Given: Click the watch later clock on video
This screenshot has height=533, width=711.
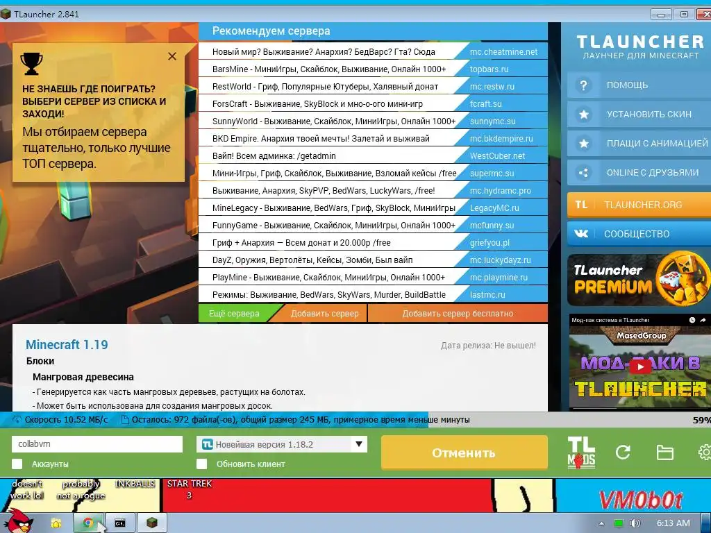Looking at the screenshot, I should click(x=692, y=320).
